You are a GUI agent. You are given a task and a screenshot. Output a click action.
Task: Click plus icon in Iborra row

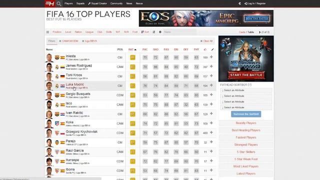(211, 170)
